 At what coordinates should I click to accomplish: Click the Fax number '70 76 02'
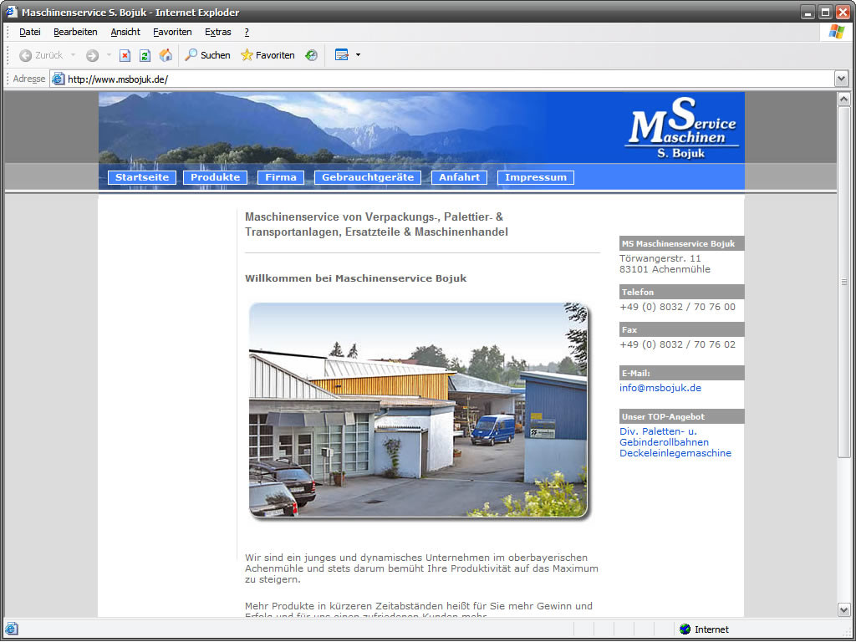[x=715, y=344]
